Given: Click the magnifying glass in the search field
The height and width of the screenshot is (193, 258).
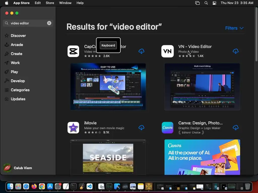Looking at the screenshot, I should (x=7, y=23).
